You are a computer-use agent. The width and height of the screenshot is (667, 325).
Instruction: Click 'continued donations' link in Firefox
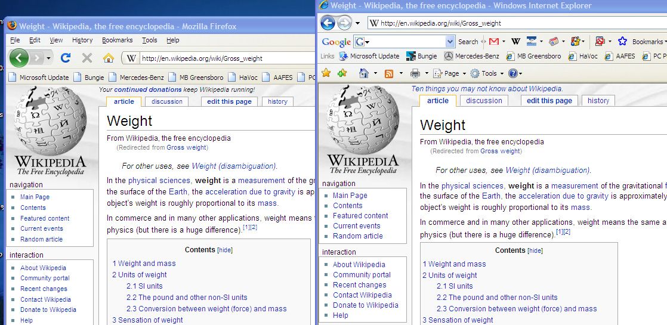coord(147,90)
